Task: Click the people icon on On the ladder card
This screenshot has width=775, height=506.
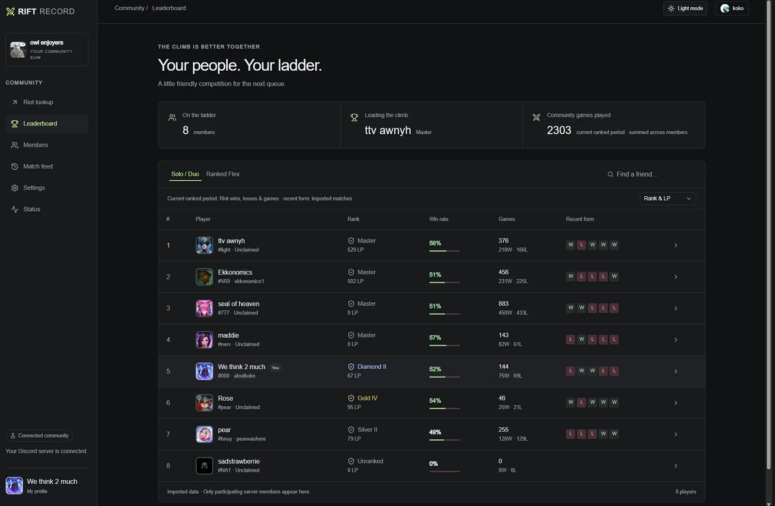Action: [x=172, y=117]
